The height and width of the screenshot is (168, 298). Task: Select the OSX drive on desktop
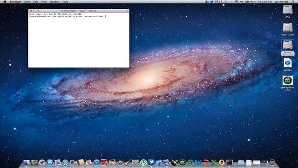click(x=288, y=10)
